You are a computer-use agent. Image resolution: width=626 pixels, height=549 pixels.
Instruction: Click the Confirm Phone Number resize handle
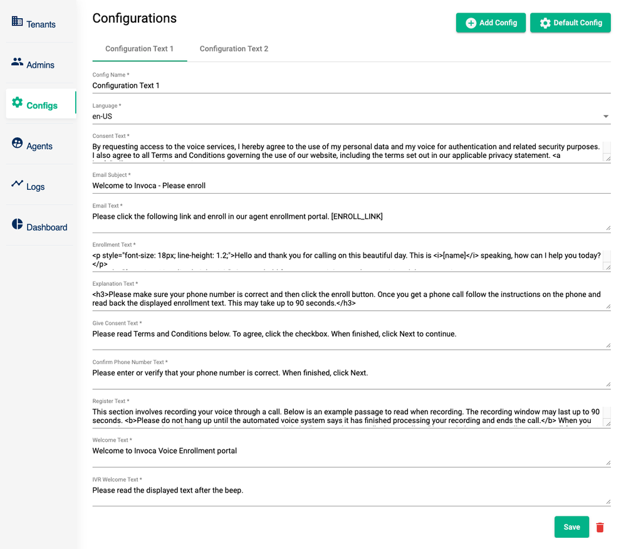click(x=608, y=385)
